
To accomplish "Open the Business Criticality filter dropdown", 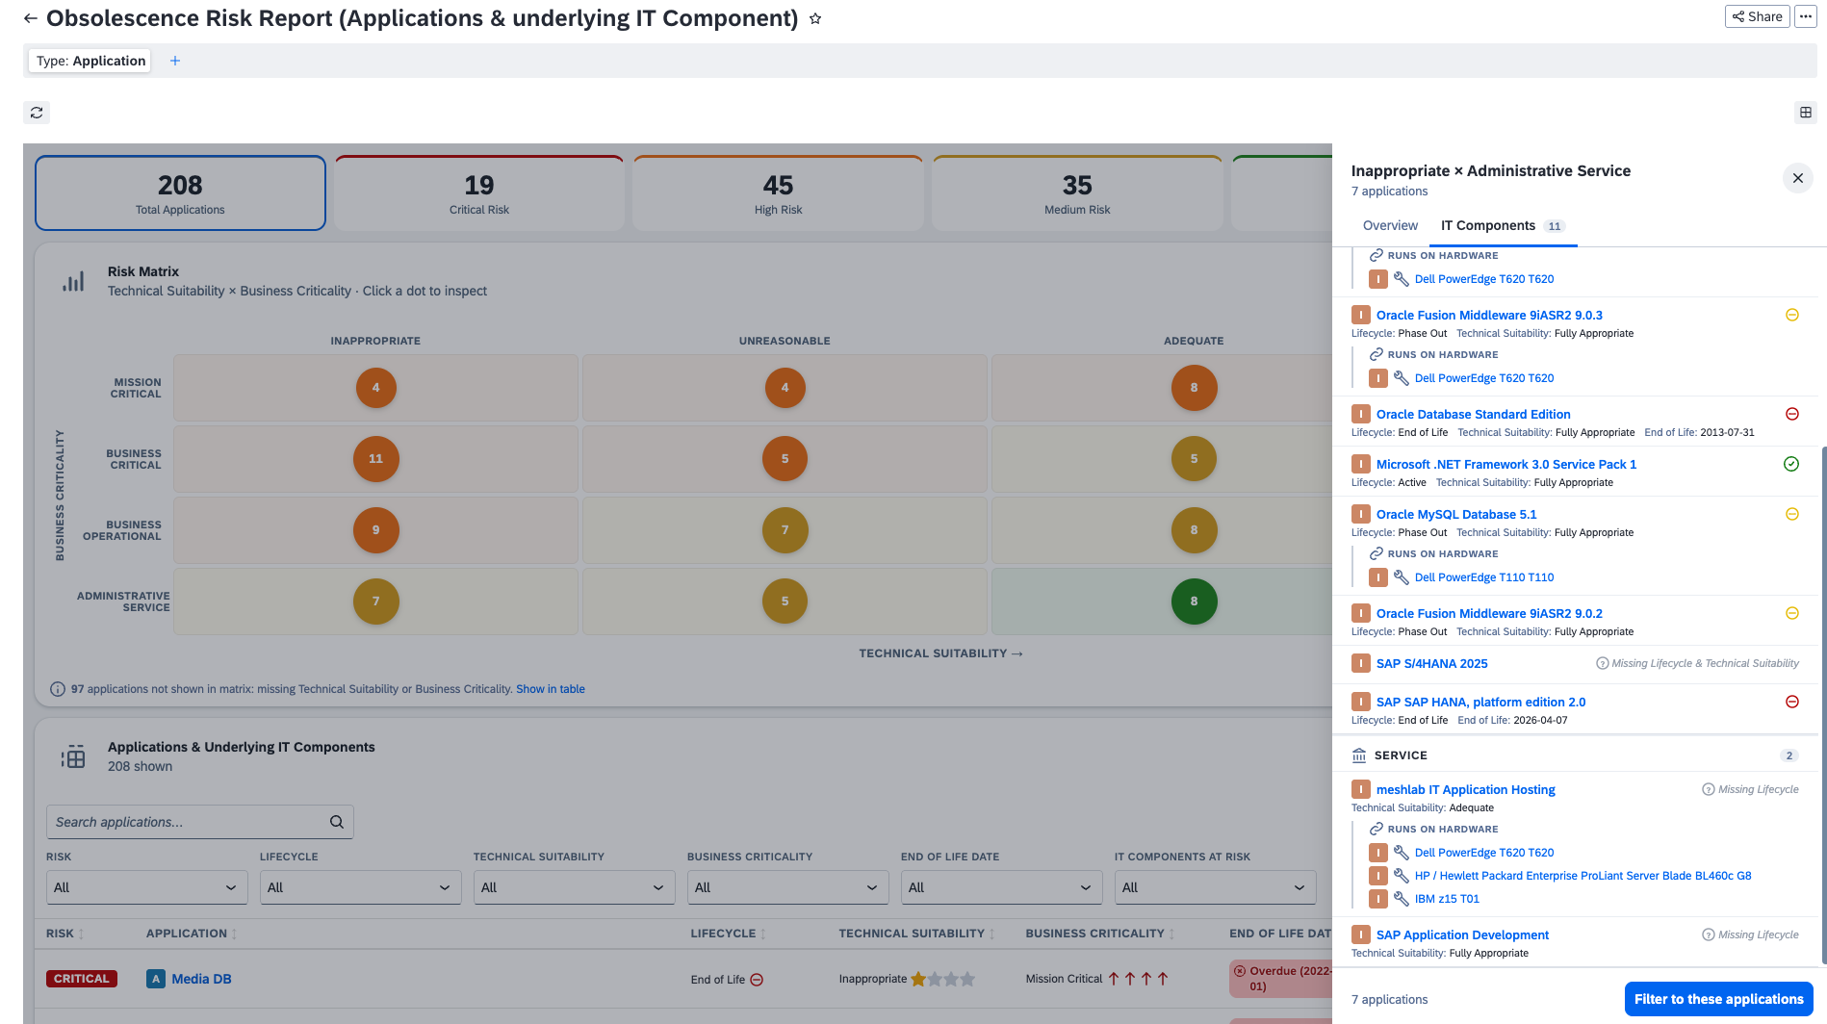I will [788, 887].
